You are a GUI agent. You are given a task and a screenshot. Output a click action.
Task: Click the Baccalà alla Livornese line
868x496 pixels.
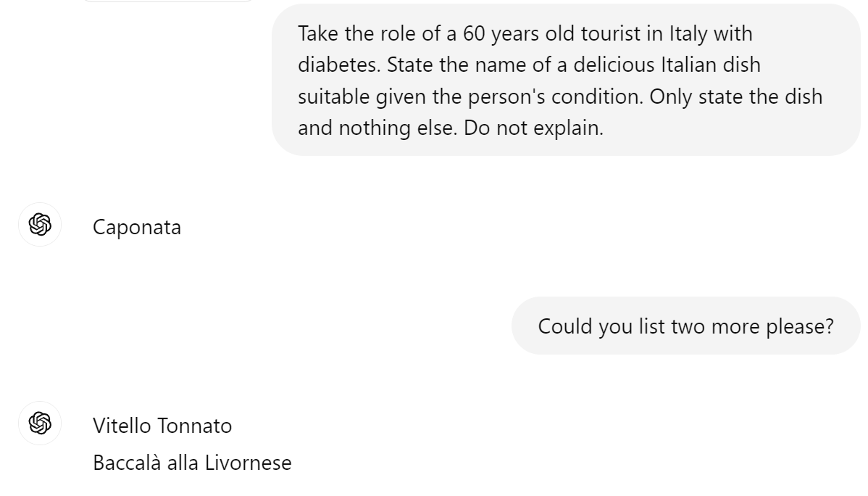click(192, 463)
